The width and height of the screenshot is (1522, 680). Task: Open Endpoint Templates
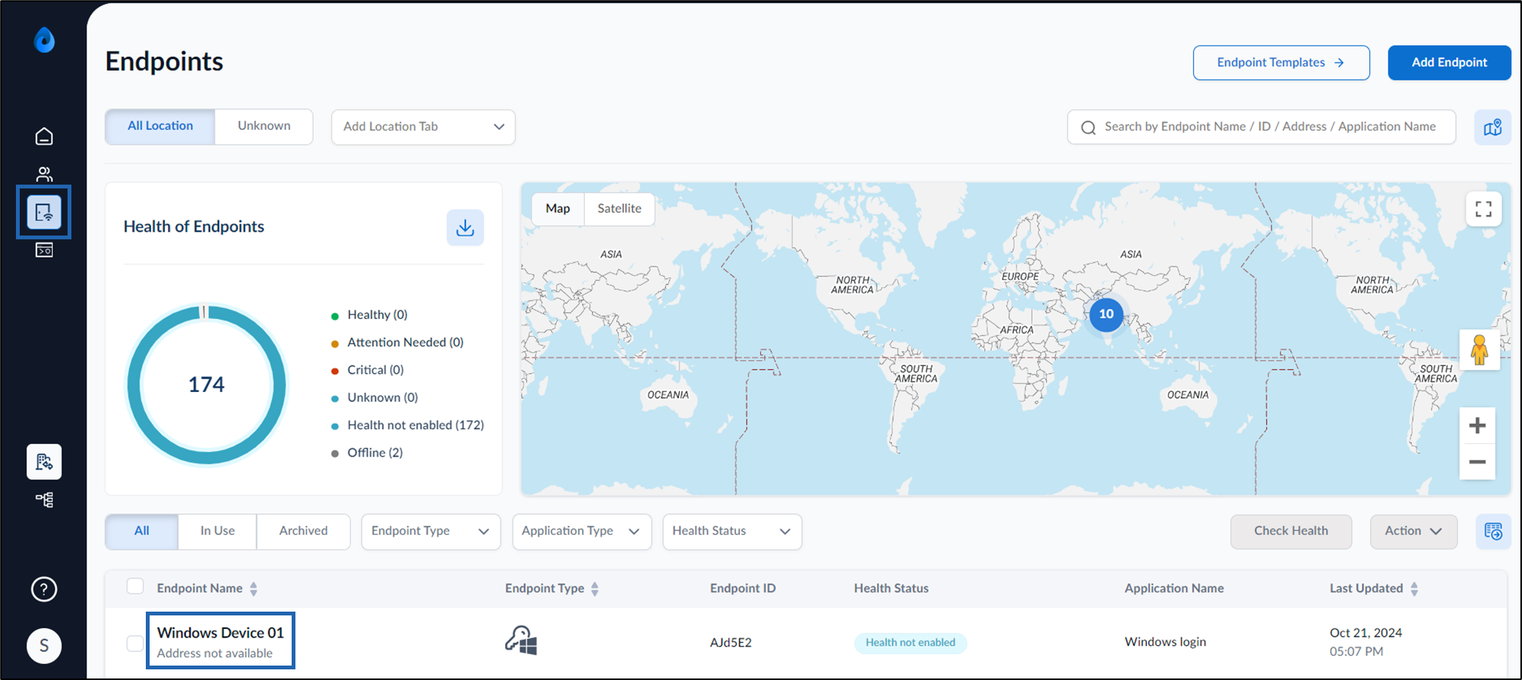(x=1281, y=62)
